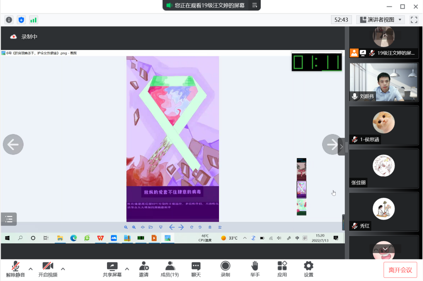Click the blue security shield icon

point(21,20)
